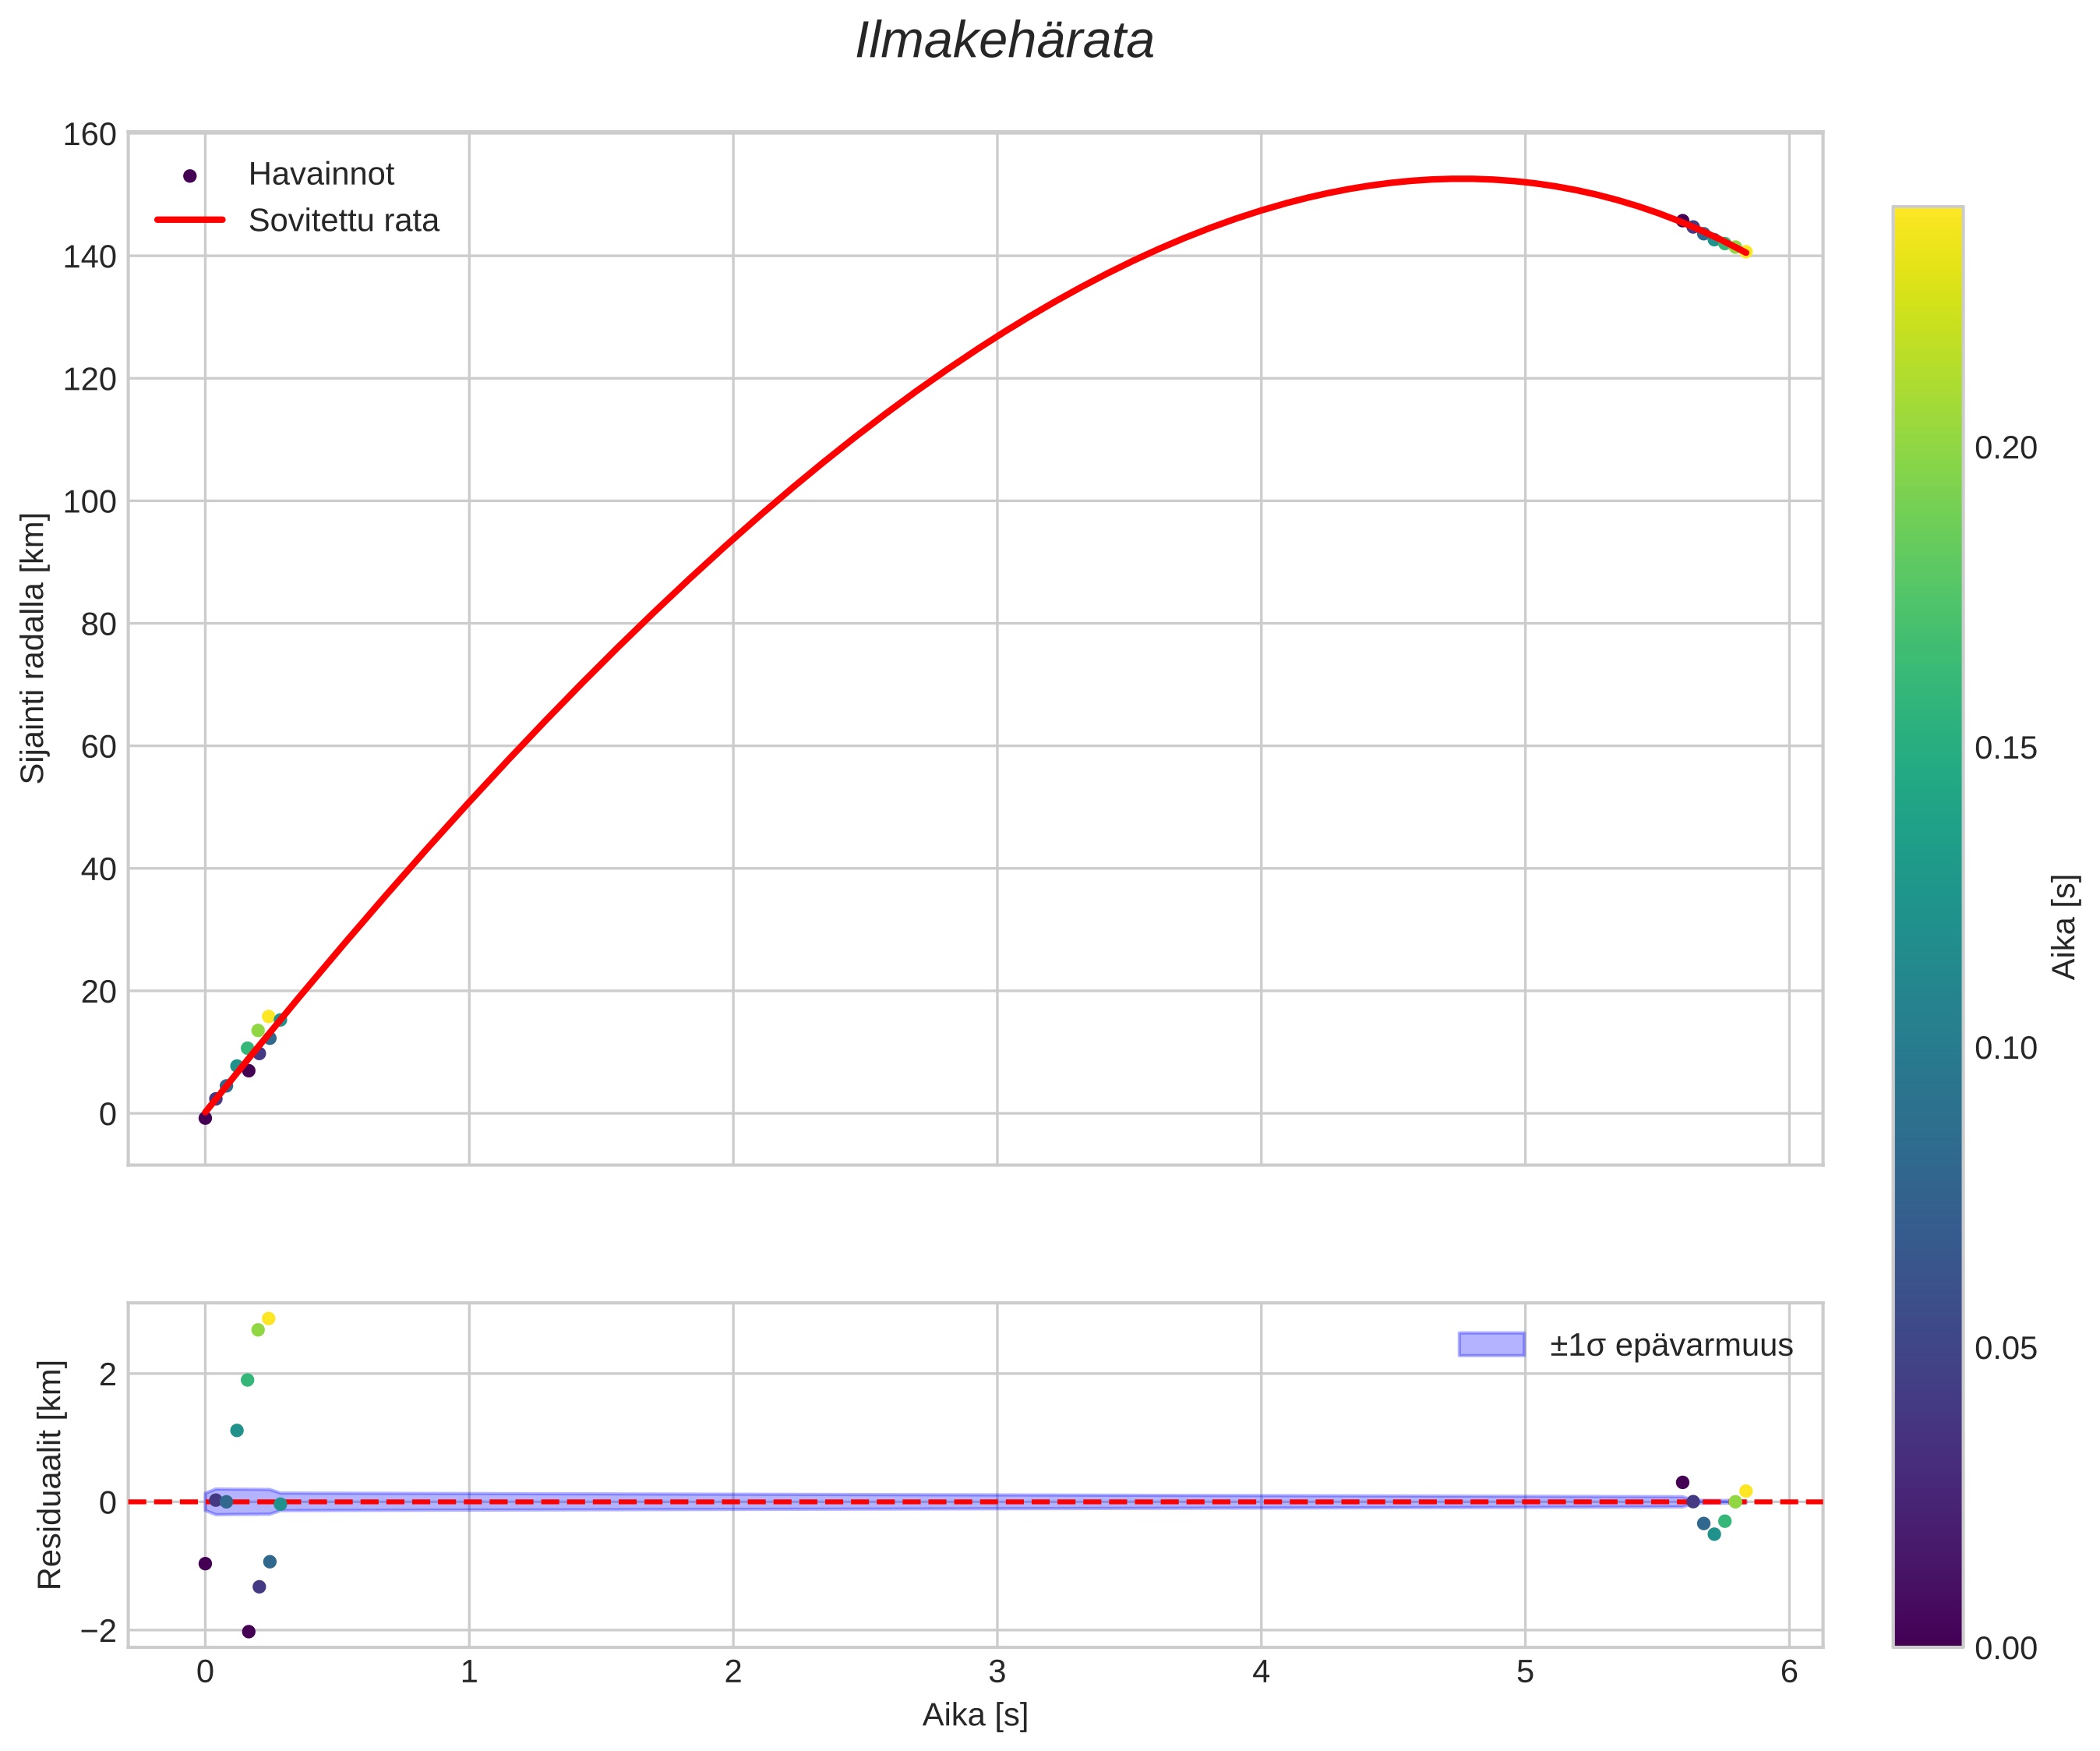Click the Residuaalit [km] axis label
2100x1751 pixels.
[49, 1473]
